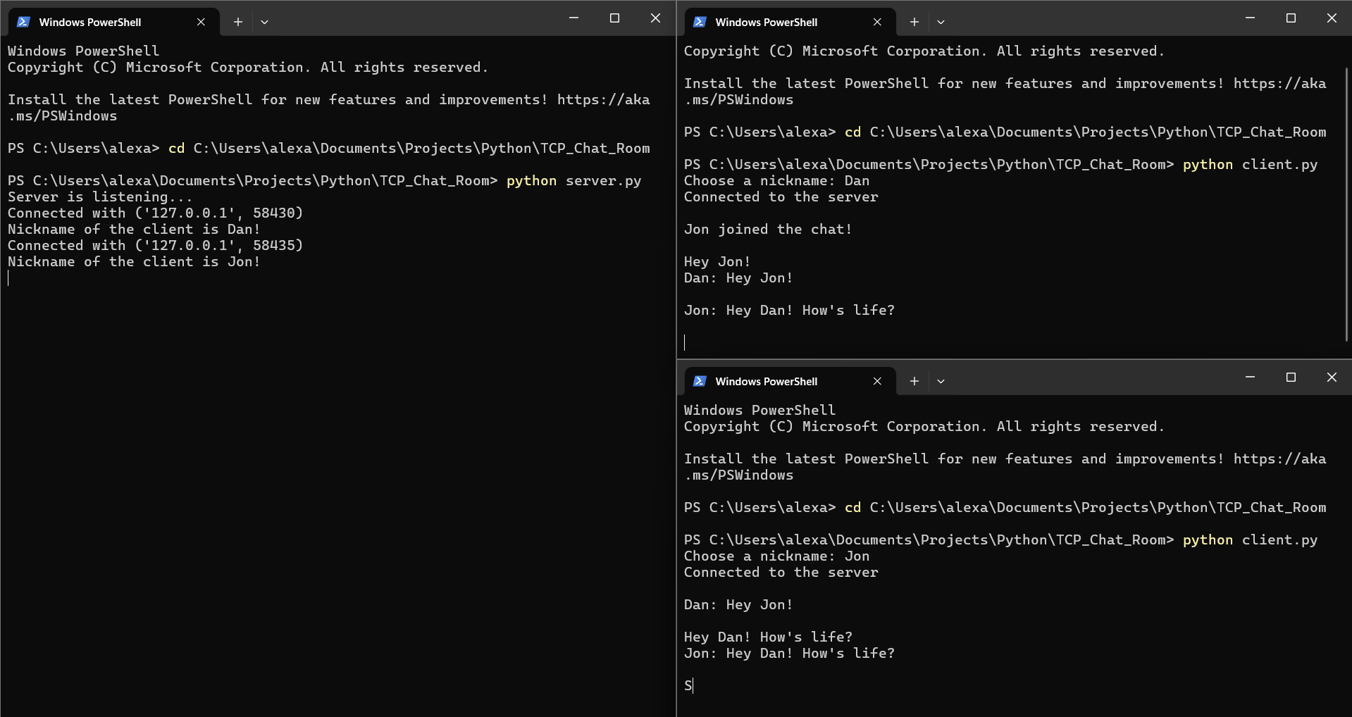Click the PowerShell icon on the Dan client tab
Screen dimensions: 1352x717
(700, 22)
